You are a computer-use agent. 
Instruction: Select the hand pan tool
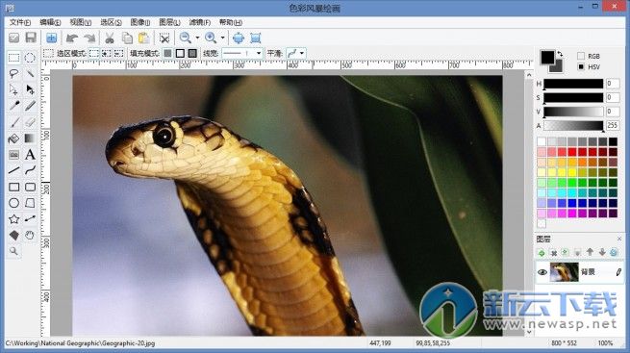click(30, 236)
